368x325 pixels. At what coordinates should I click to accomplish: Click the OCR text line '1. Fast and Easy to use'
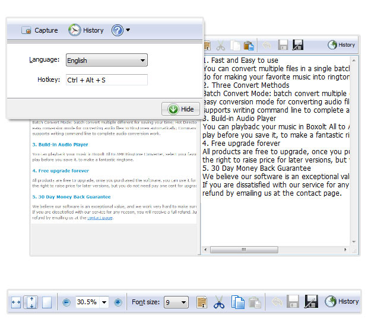pos(240,60)
